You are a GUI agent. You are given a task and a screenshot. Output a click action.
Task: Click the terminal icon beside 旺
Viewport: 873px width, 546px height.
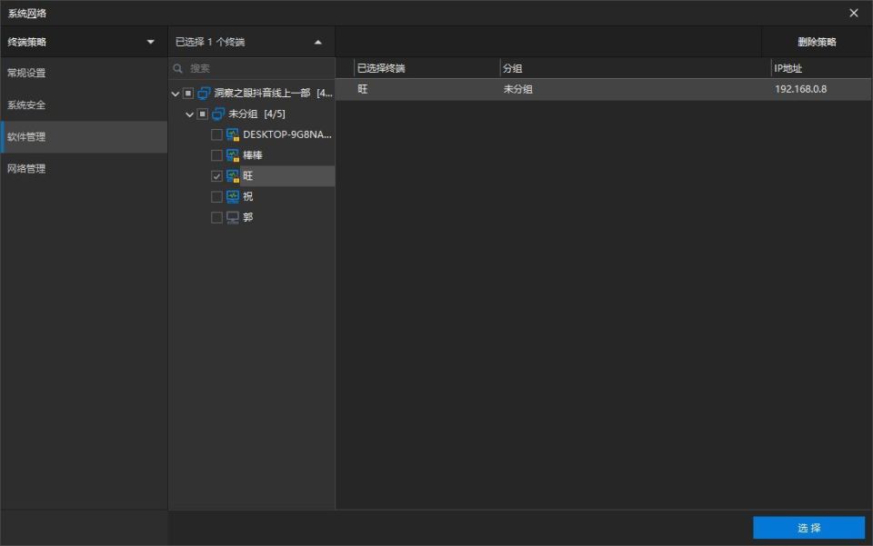[x=233, y=176]
